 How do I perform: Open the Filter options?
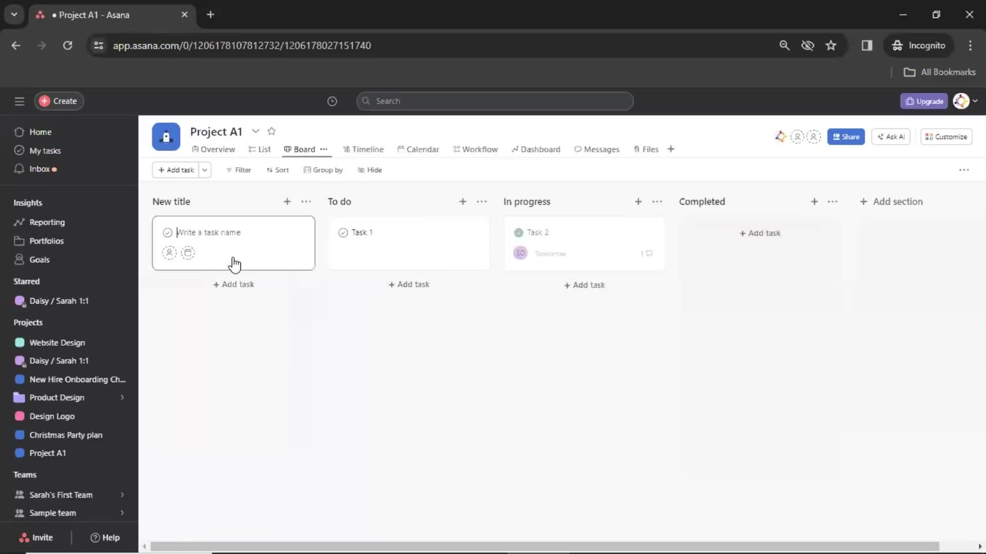[x=238, y=170]
